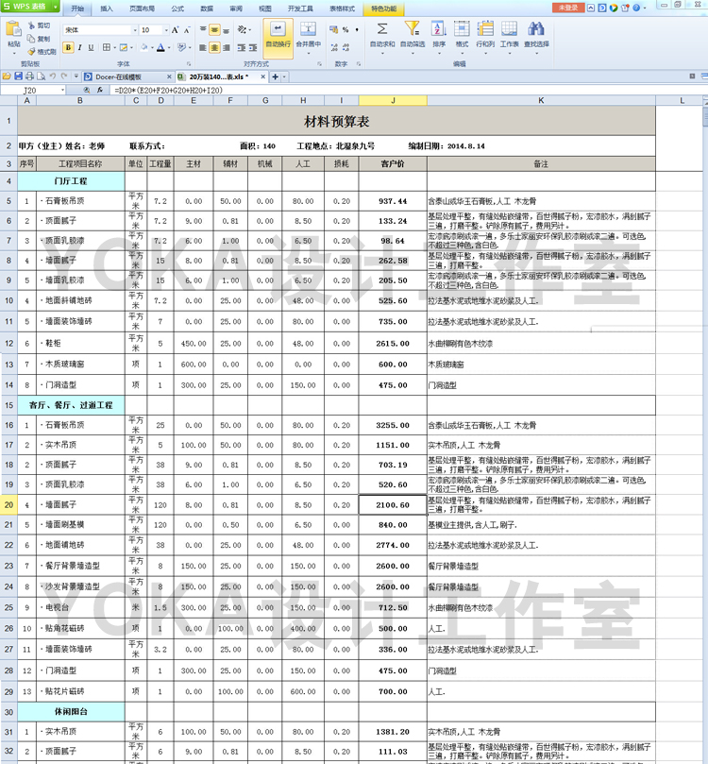This screenshot has height=764, width=708.
Task: Toggle italic formatting button
Action: tap(80, 47)
